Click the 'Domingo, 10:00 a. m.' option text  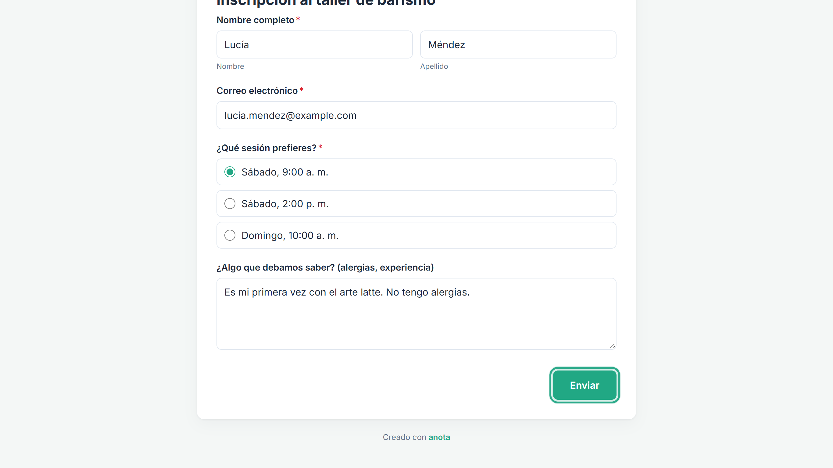click(290, 236)
